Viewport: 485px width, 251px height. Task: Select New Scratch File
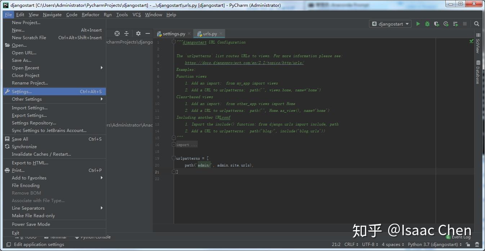tap(54, 38)
